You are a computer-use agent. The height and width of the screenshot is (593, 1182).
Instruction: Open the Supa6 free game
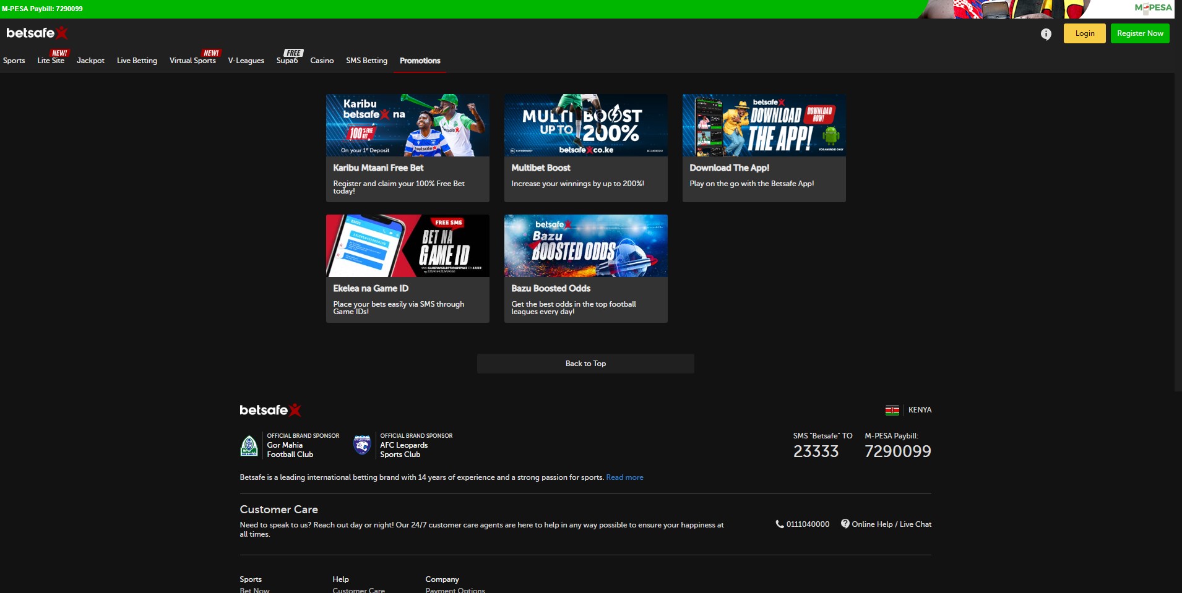287,61
